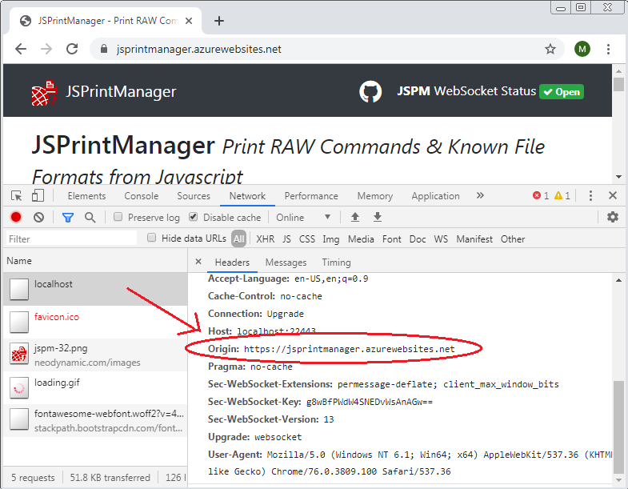
Task: Filter requests by Media
Action: click(361, 239)
